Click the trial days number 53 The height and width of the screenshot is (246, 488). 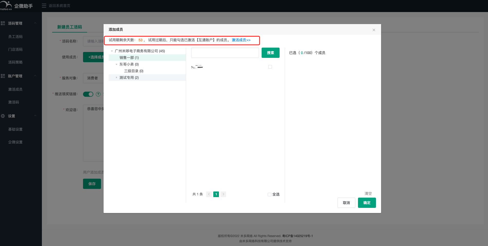point(140,40)
